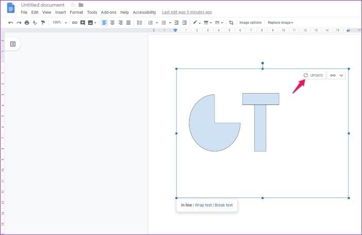The width and height of the screenshot is (362, 235).
Task: Open the Accessibility menu
Action: 144,12
